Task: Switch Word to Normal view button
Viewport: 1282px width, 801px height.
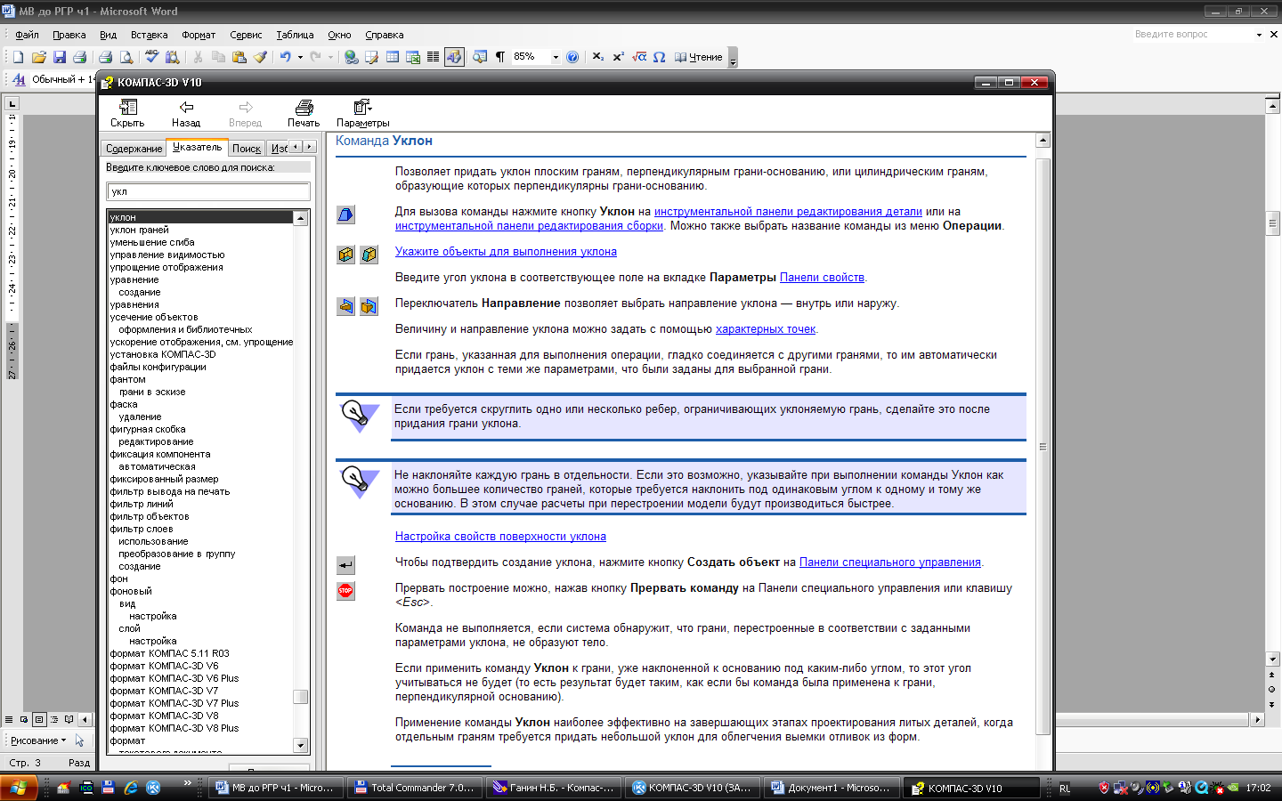Action: (9, 719)
